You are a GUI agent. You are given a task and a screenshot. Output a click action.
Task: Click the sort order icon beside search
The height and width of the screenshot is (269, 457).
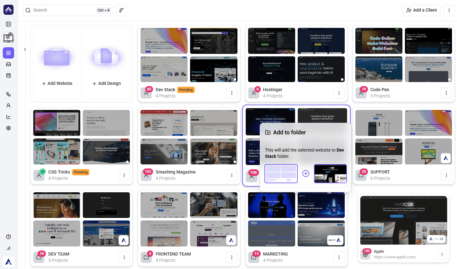(121, 10)
